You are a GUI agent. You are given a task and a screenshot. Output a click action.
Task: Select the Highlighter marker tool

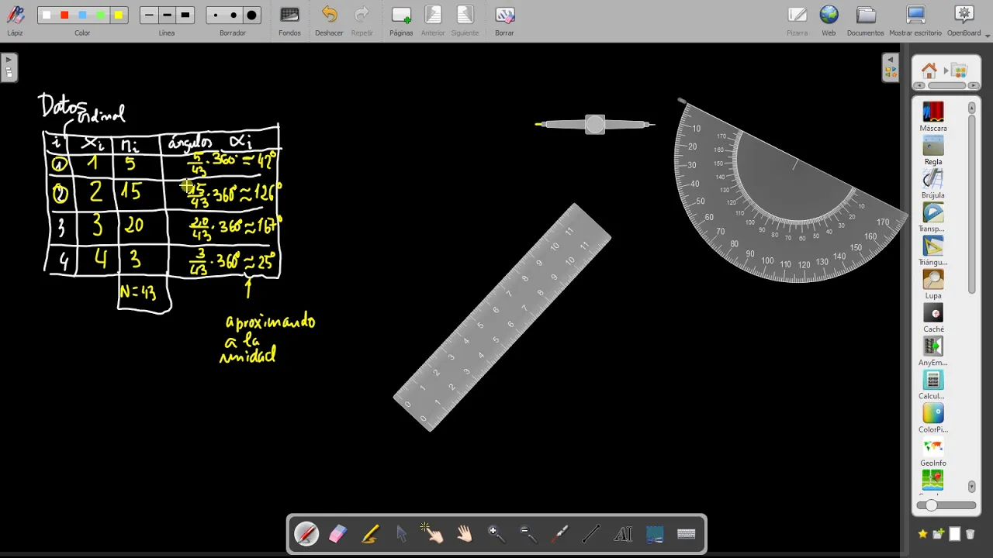[x=369, y=534]
